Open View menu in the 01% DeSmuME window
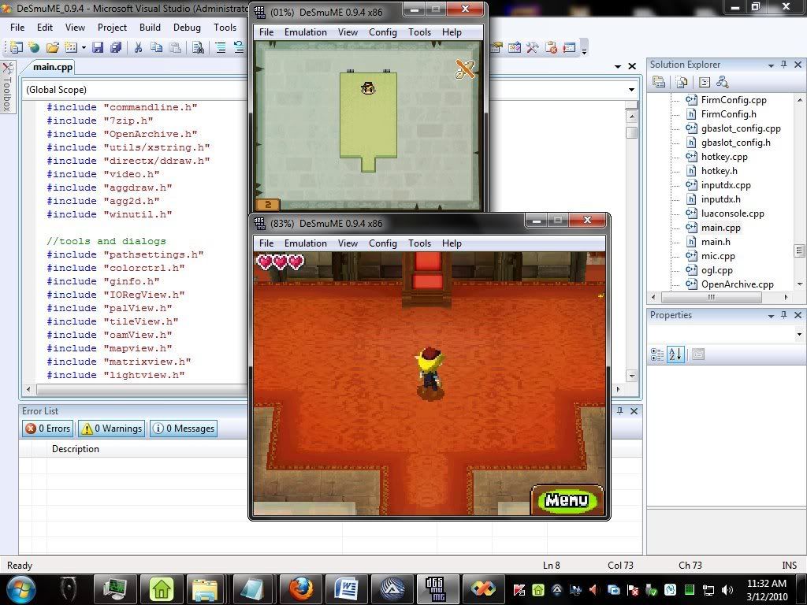The width and height of the screenshot is (807, 605). [348, 32]
